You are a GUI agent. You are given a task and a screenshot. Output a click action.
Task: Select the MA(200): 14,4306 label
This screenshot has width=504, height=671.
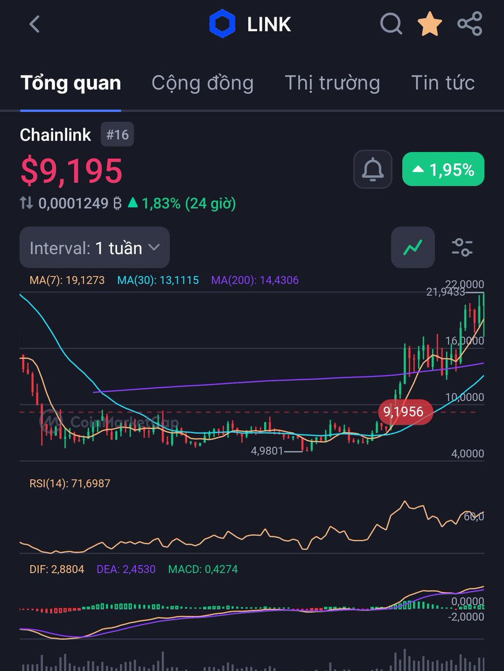[255, 280]
